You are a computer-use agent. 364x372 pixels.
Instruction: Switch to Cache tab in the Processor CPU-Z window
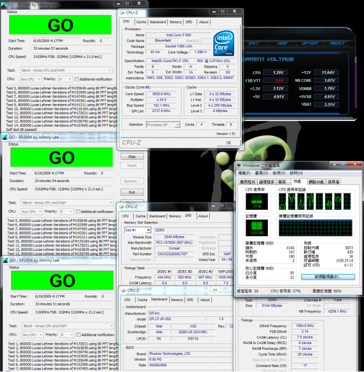(141, 22)
